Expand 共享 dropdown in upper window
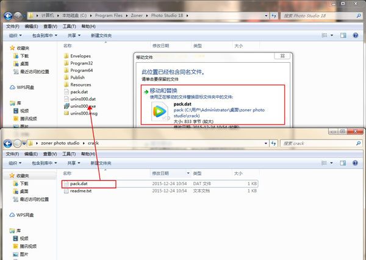The width and height of the screenshot is (366, 260). point(74,35)
